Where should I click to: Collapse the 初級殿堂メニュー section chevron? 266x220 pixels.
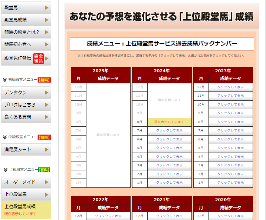(5, 80)
